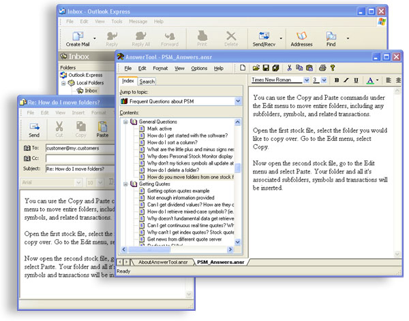Click the Subject field in reply window
409x321 pixels.
[x=80, y=169]
